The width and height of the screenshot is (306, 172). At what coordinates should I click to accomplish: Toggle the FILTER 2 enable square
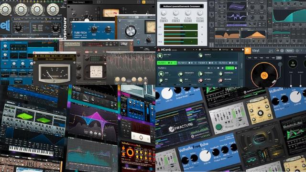click(189, 63)
